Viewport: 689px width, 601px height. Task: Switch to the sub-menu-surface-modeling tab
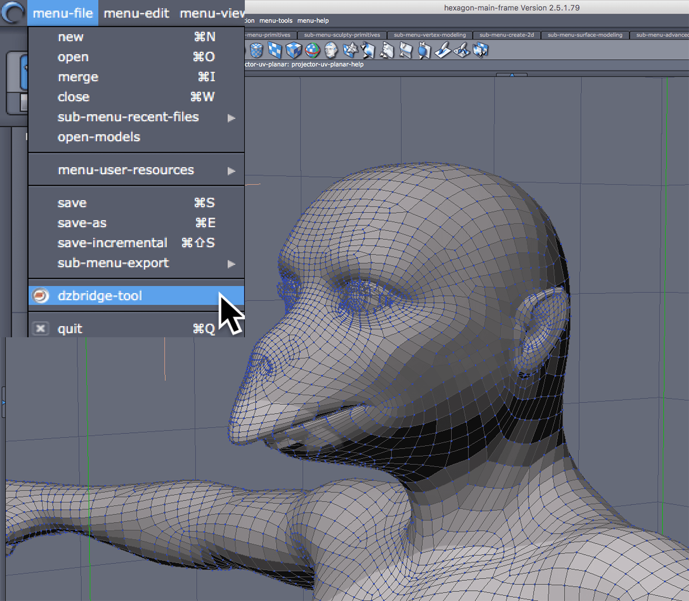coord(585,35)
